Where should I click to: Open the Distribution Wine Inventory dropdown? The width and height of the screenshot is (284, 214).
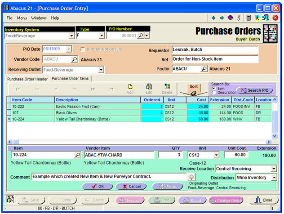(x=274, y=178)
